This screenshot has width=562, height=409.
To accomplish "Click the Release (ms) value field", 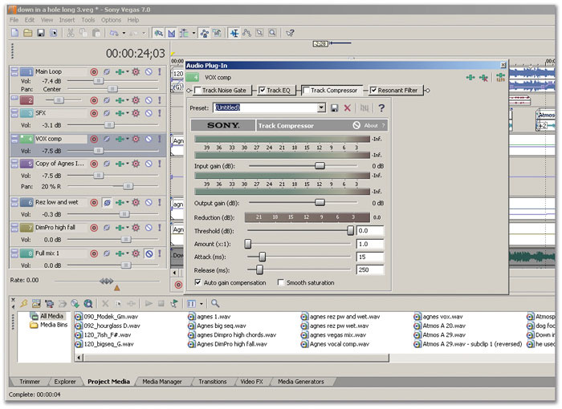I will click(x=369, y=269).
